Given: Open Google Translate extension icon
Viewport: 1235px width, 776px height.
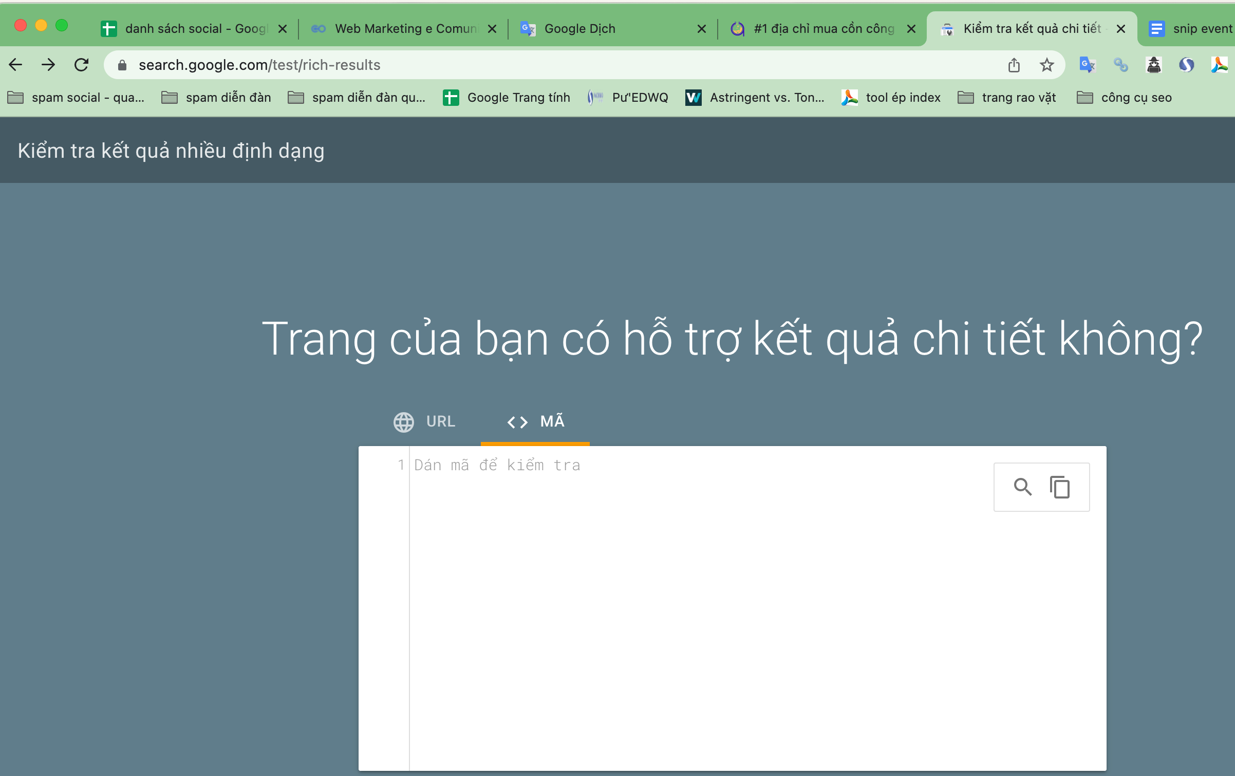Looking at the screenshot, I should [1088, 65].
